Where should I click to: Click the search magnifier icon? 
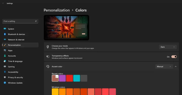36,21
